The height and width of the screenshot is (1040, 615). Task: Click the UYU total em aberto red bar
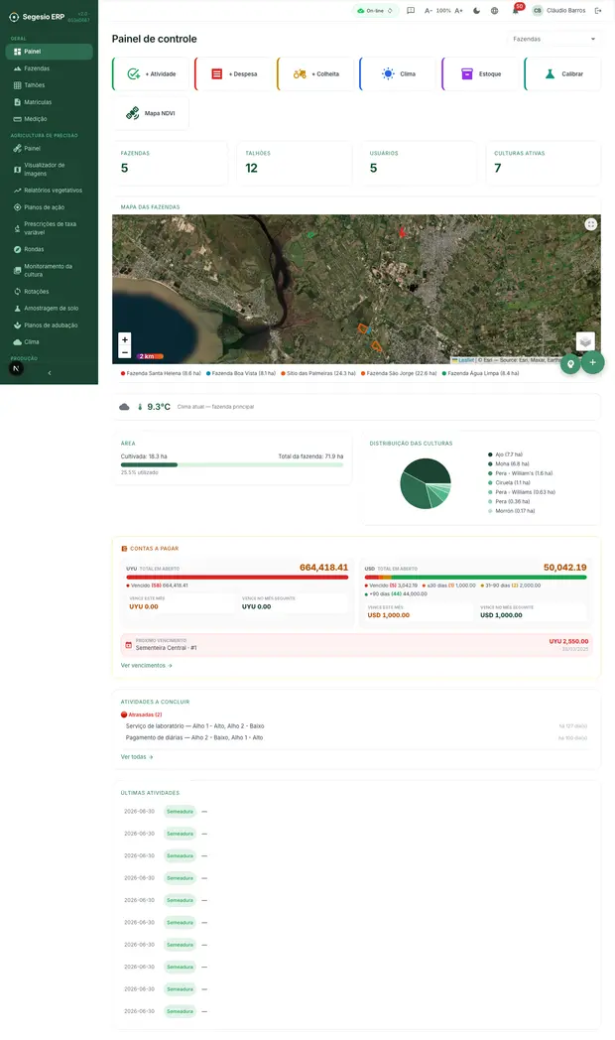tap(237, 577)
